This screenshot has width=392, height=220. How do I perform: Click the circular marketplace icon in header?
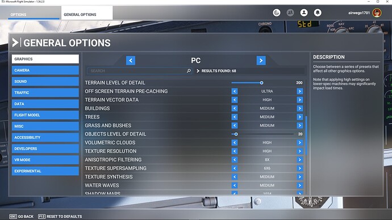click(x=277, y=12)
